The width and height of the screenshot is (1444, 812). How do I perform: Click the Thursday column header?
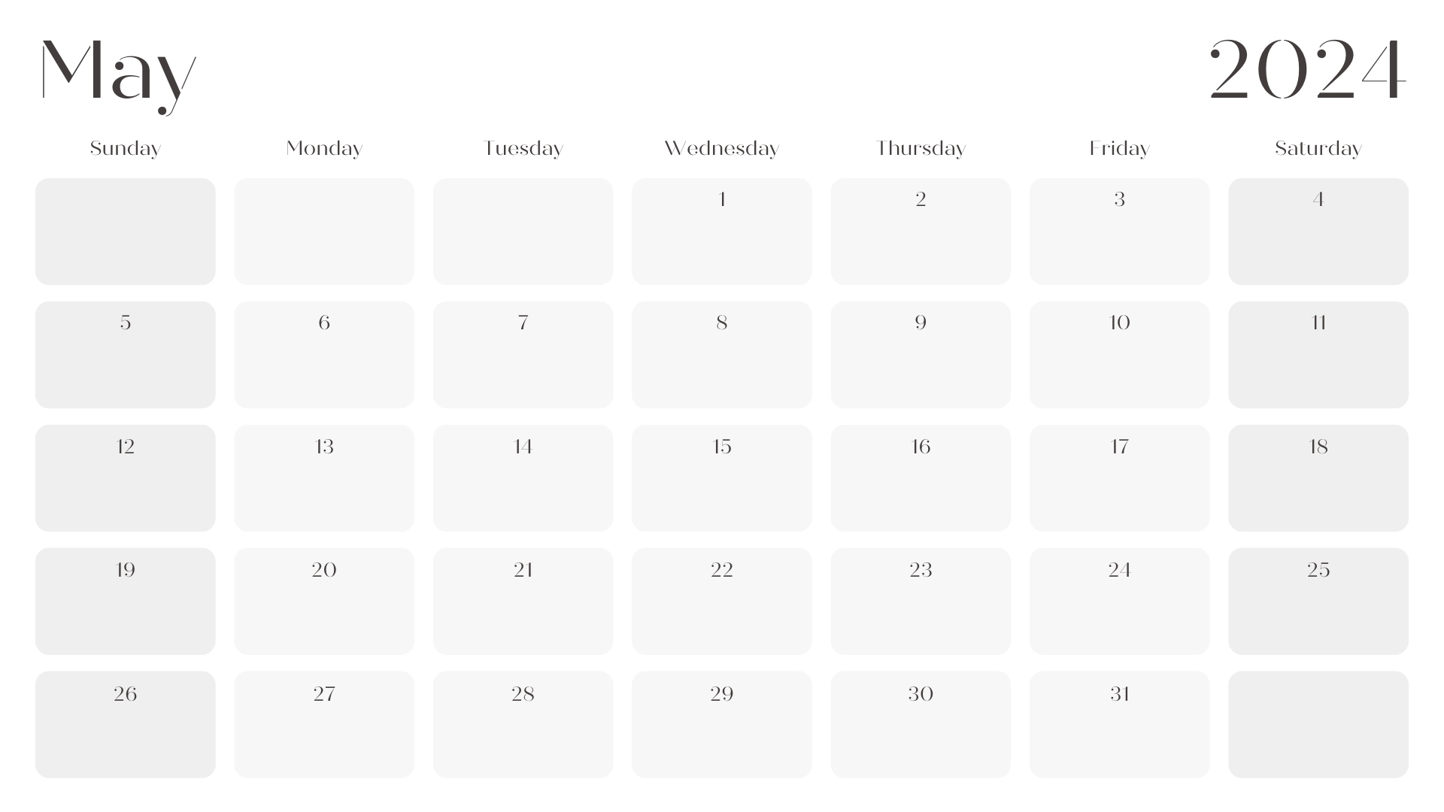point(921,149)
